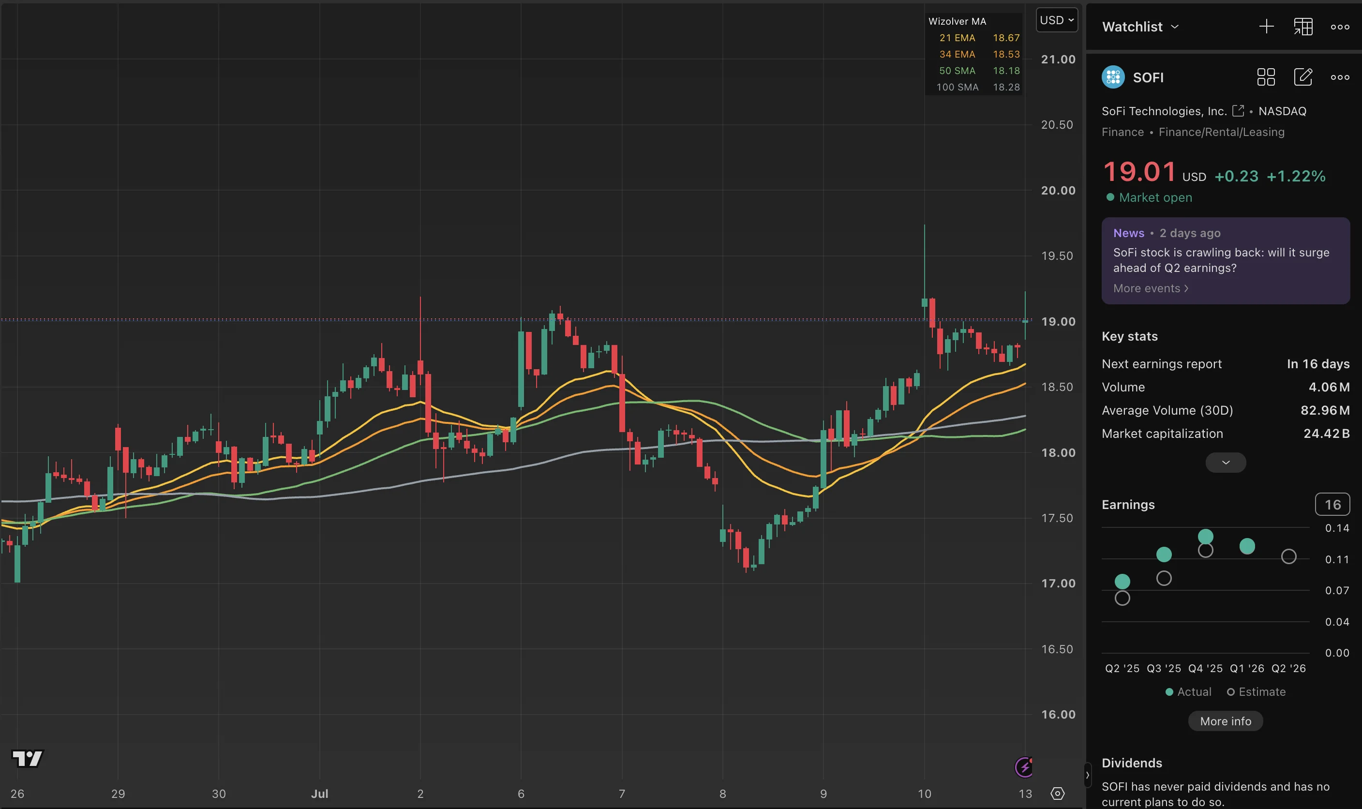1362x809 pixels.
Task: Expand more Key stats chevron
Action: click(x=1225, y=462)
